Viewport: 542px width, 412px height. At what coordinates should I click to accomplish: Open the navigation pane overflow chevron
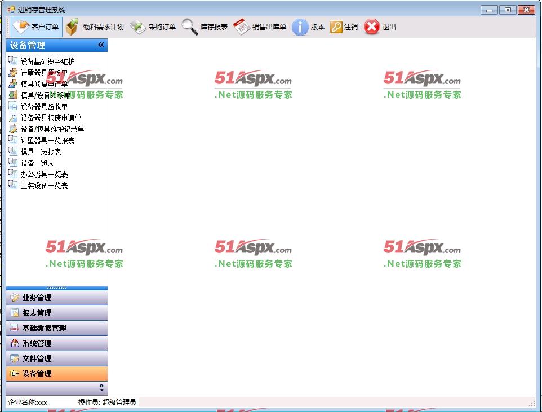[x=101, y=388]
